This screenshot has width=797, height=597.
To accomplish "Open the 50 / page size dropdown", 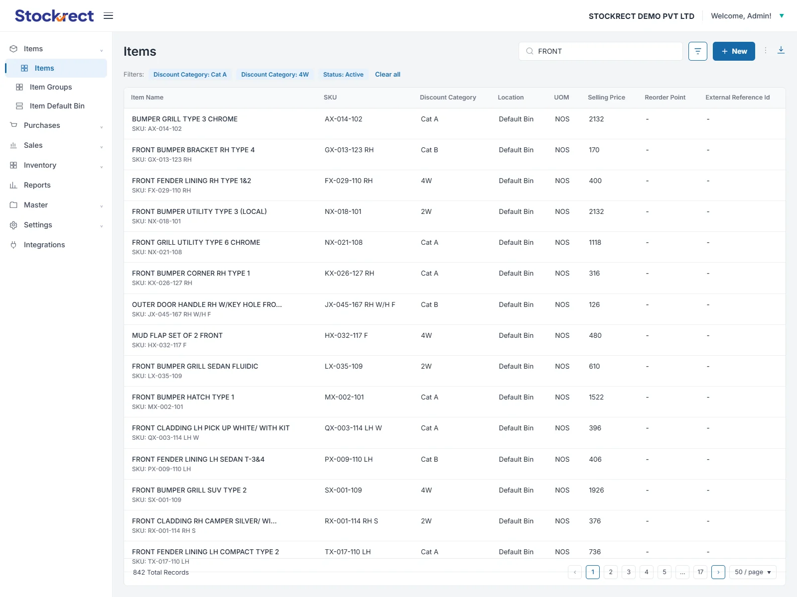I will 753,572.
